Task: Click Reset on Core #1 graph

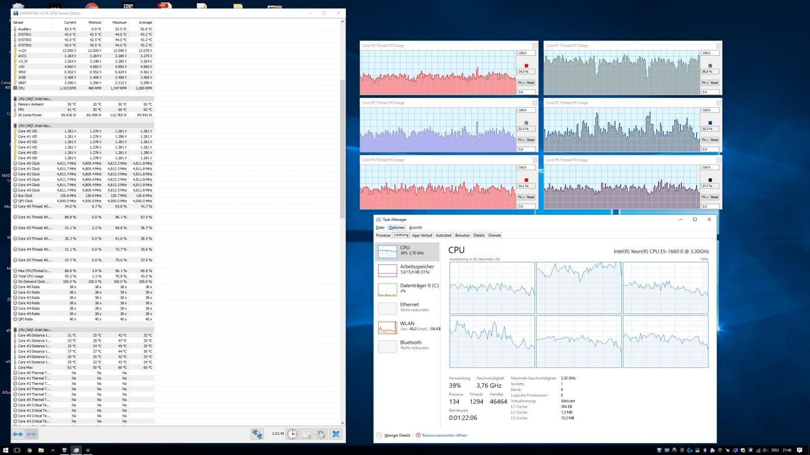Action: pos(714,82)
